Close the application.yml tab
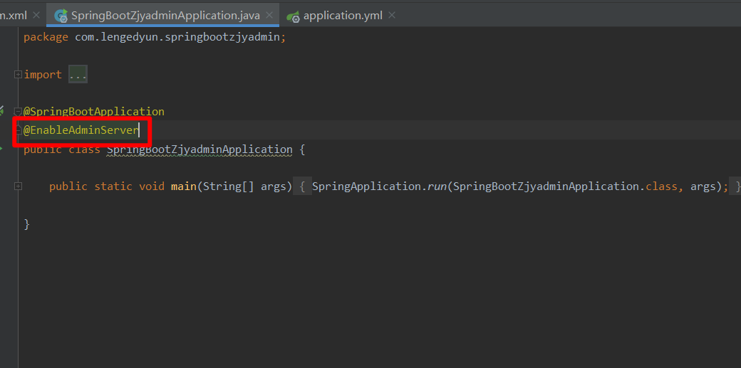The width and height of the screenshot is (741, 368). click(391, 15)
